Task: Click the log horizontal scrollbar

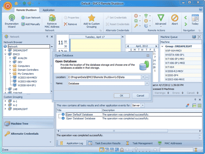Action: pyautogui.click(x=114, y=131)
